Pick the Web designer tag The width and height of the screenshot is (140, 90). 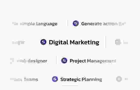coord(32,61)
